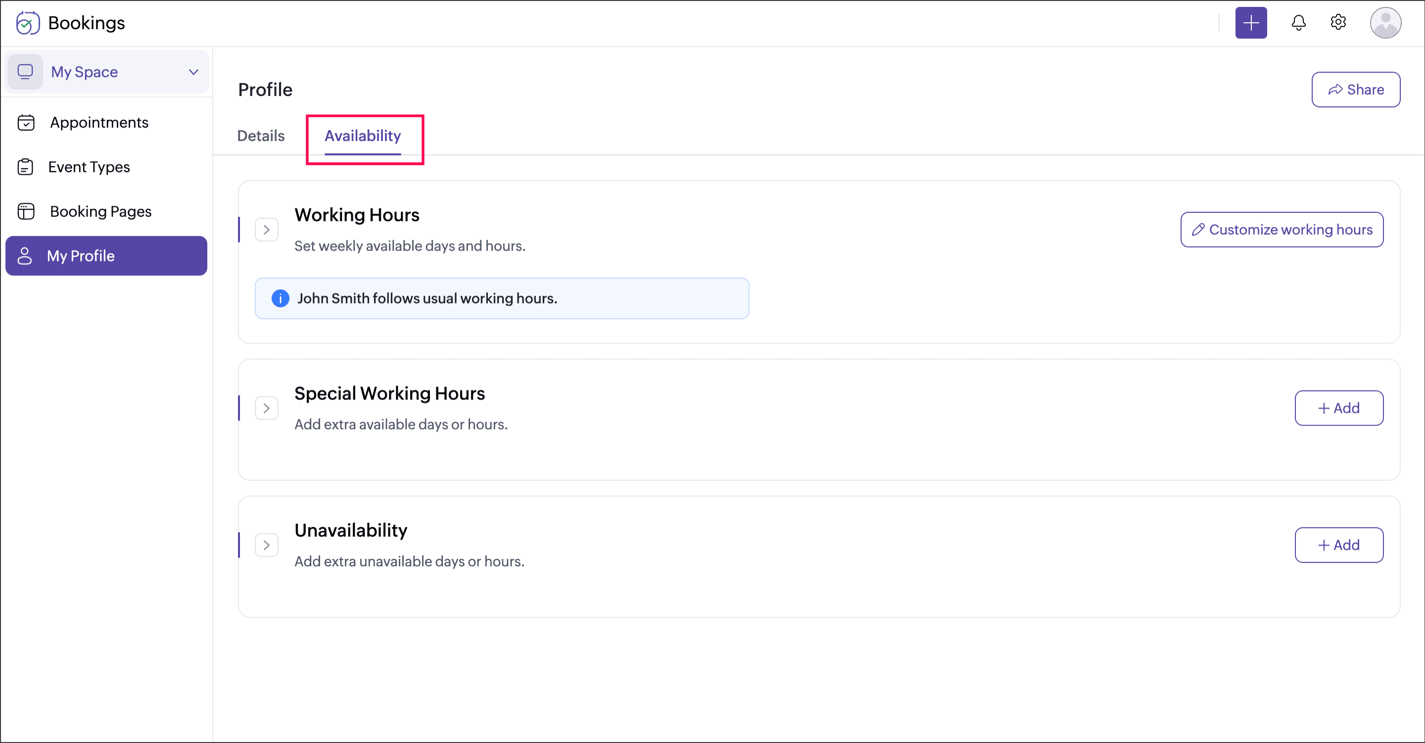Click the My Space monitor icon

coord(25,71)
